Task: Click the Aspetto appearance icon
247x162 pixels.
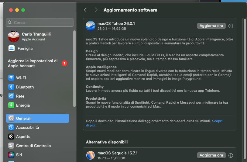Action: coord(11,137)
